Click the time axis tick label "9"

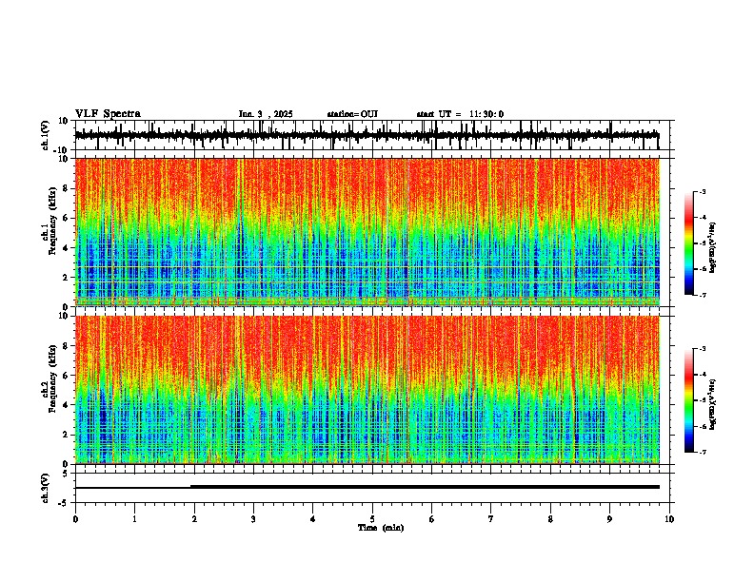pyautogui.click(x=609, y=519)
